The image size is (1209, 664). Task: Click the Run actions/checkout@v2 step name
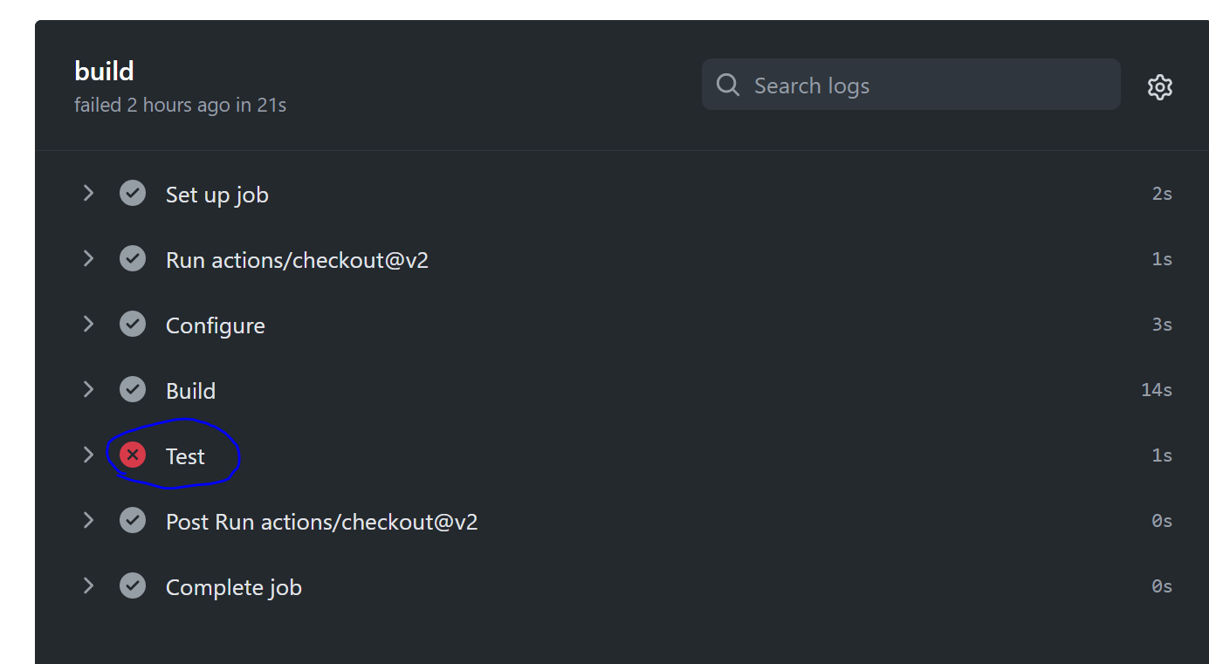pos(297,258)
